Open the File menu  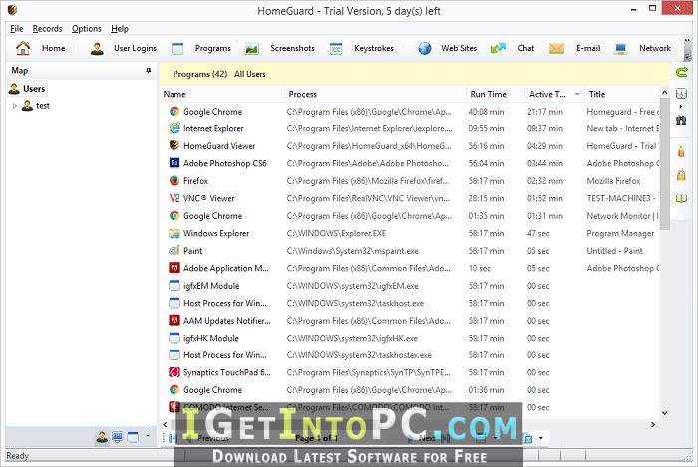pyautogui.click(x=17, y=29)
